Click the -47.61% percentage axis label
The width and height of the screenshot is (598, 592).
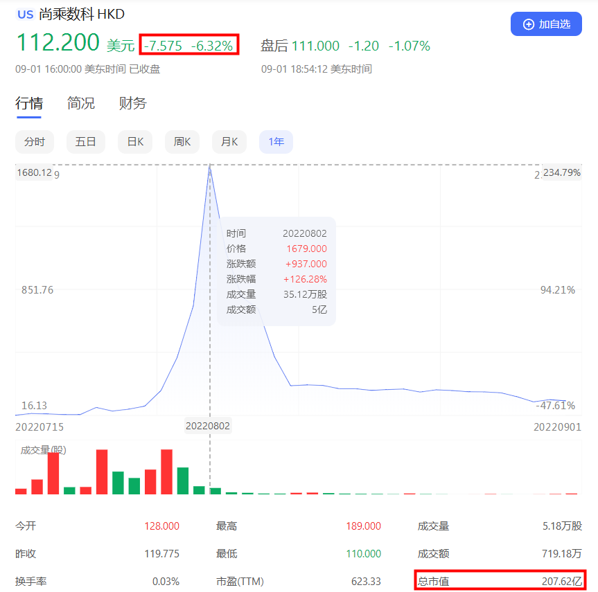[x=555, y=406]
